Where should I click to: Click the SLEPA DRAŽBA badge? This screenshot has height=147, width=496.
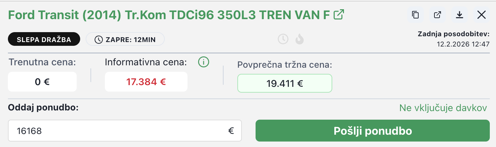[x=44, y=39]
